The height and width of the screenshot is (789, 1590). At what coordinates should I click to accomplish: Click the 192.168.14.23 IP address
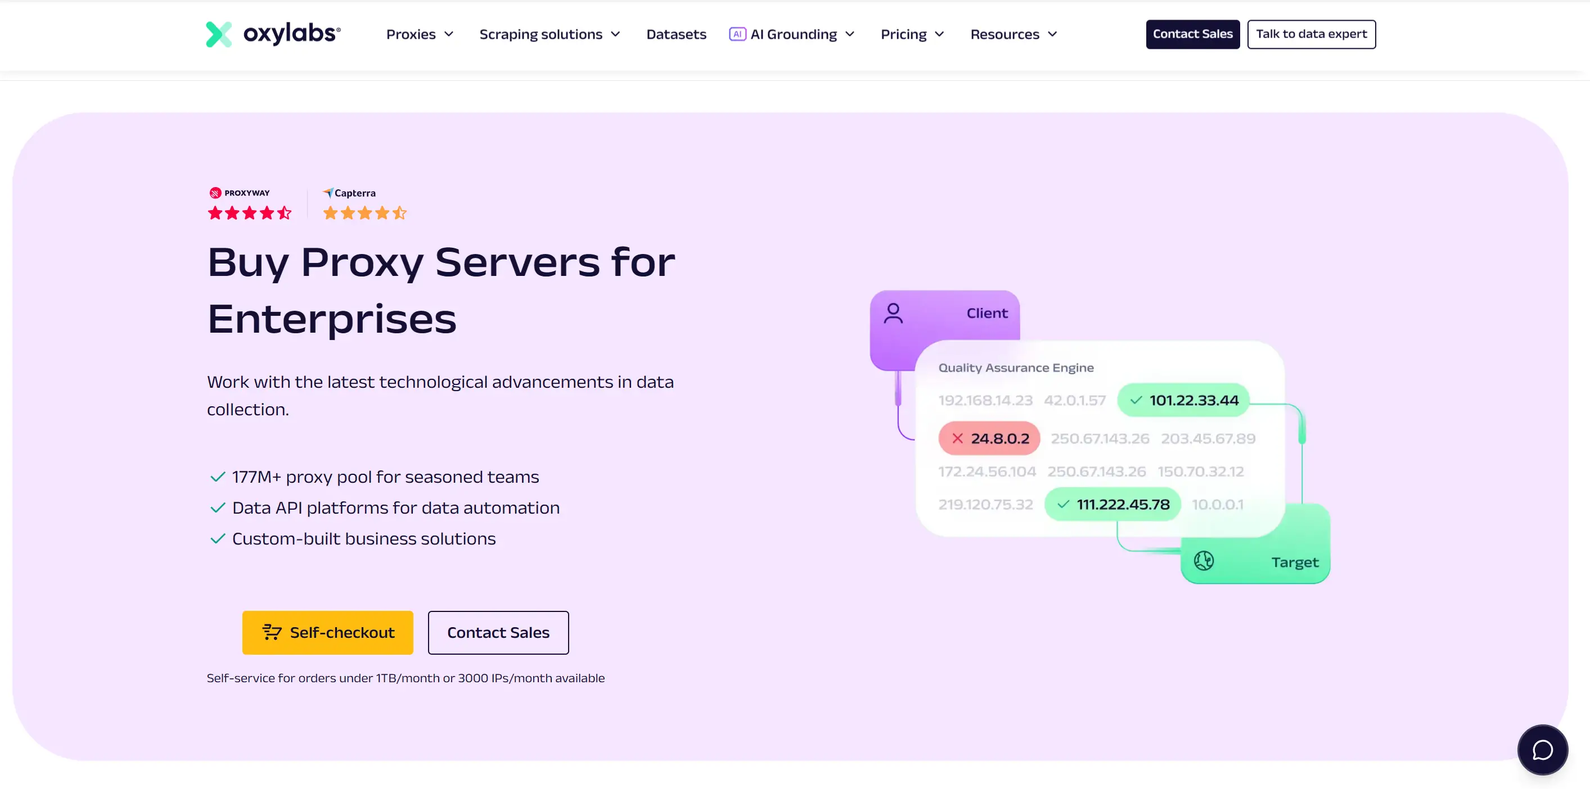tap(985, 400)
